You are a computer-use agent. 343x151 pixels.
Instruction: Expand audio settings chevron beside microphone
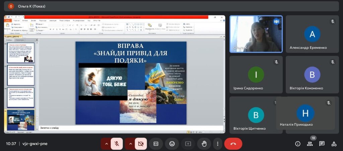point(106,144)
